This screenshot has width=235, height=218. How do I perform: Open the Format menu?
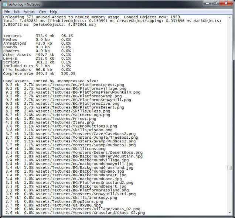click(29, 12)
